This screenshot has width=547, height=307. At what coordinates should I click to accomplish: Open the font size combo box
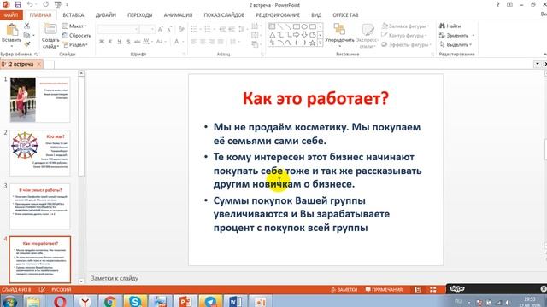[x=147, y=29]
